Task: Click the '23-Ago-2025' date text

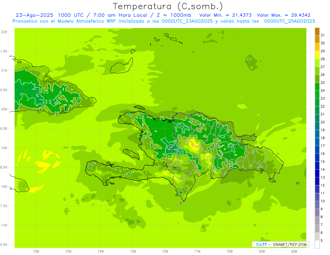Action: pos(34,15)
